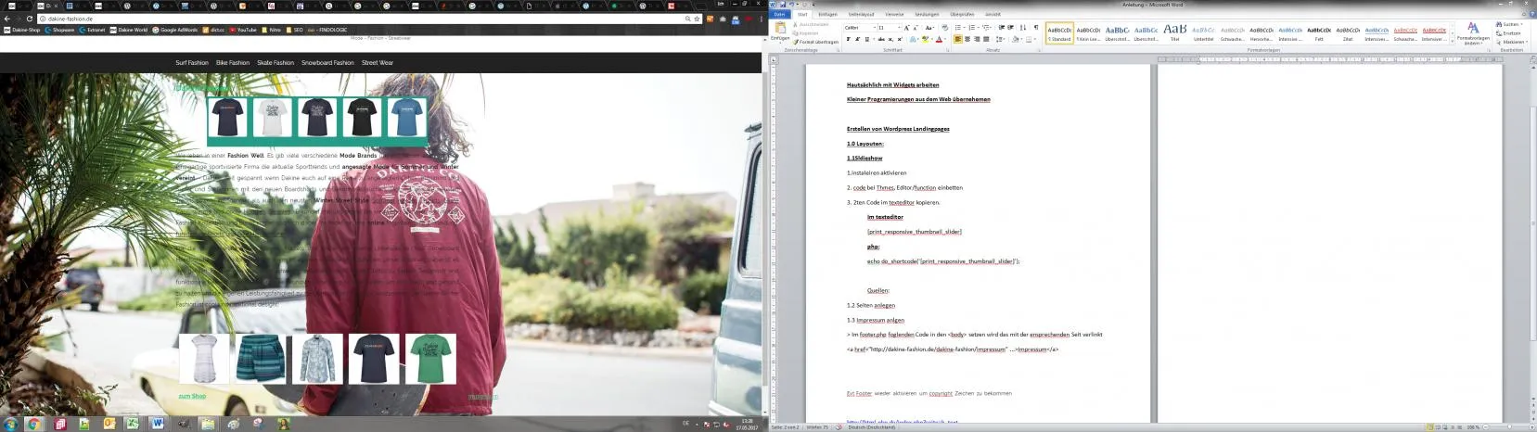Image resolution: width=1537 pixels, height=432 pixels.
Task: Go back in Chrome browser
Action: pyautogui.click(x=7, y=19)
